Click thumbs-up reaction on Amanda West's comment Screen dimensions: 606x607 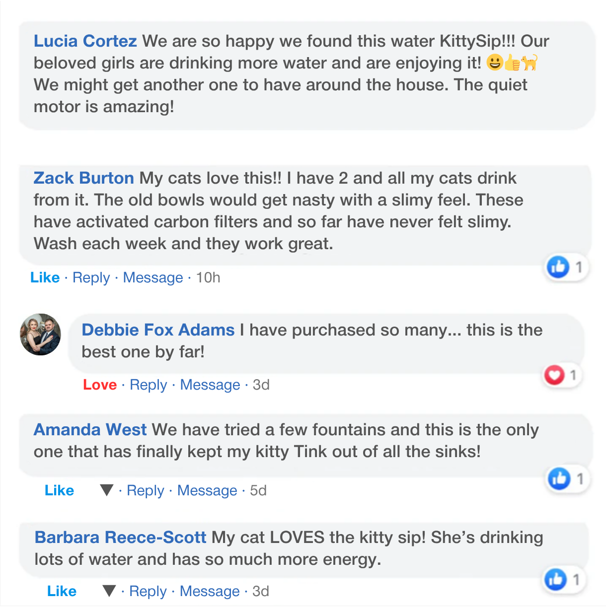[x=559, y=479]
